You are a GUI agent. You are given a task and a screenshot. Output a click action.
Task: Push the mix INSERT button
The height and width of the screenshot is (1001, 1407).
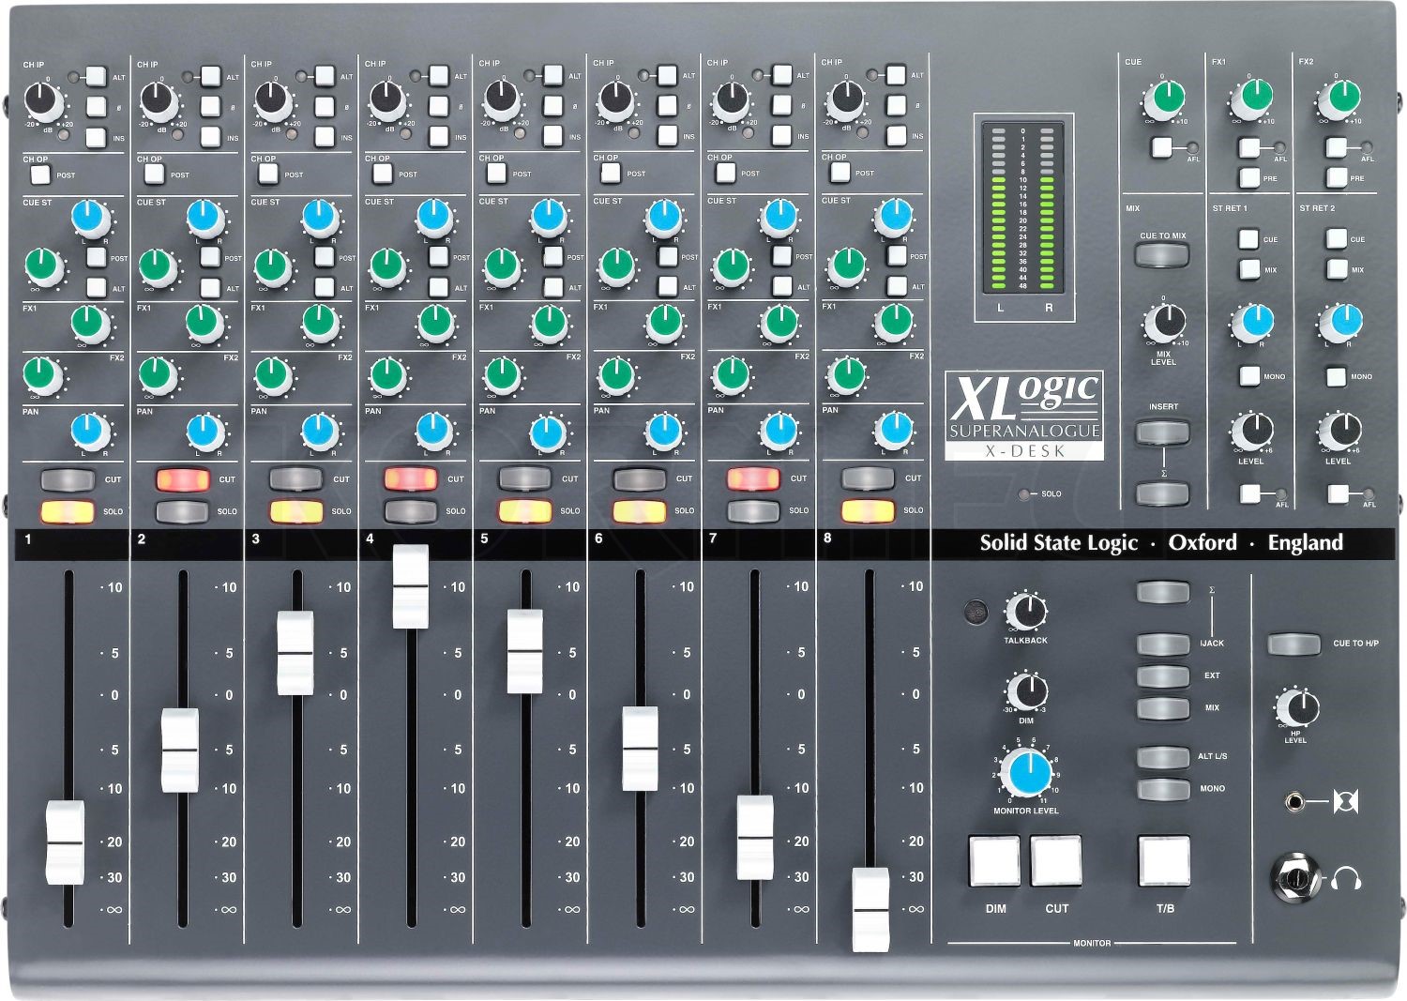pos(1162,432)
